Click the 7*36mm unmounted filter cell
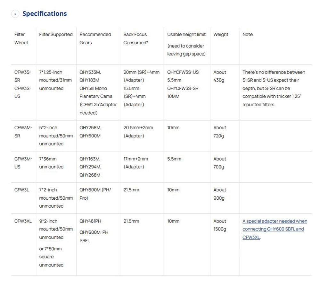Image resolution: width=328 pixels, height=286 pixels. click(x=51, y=163)
